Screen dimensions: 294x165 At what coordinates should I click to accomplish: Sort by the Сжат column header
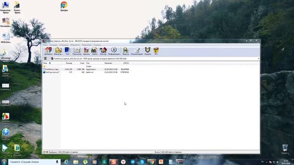(82, 63)
